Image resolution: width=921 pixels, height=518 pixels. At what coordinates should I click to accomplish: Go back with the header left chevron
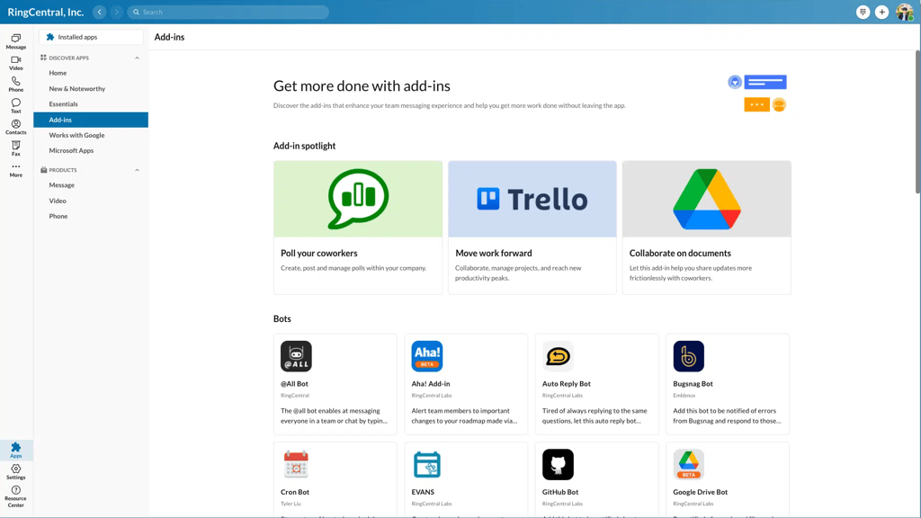point(99,12)
